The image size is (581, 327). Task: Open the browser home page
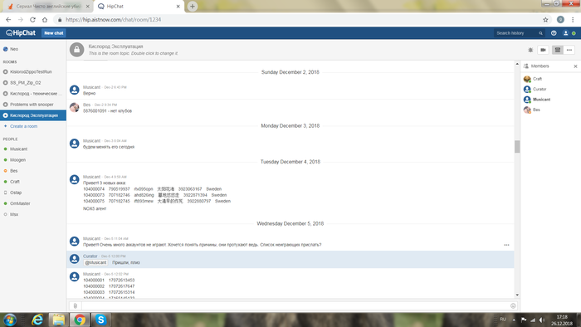click(45, 20)
